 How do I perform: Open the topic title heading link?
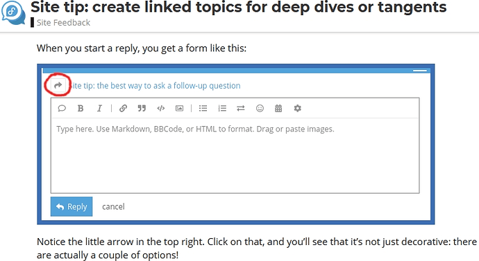click(239, 8)
